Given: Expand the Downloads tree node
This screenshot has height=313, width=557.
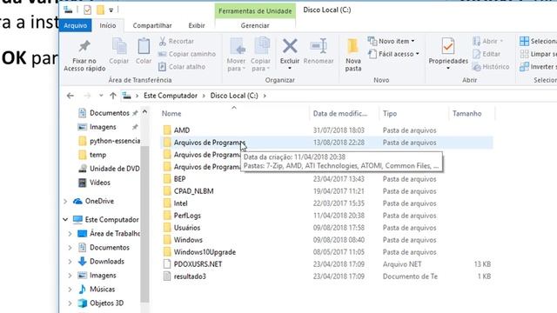Looking at the screenshot, I should [70, 262].
